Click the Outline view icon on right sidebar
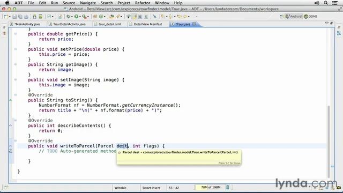 tap(339, 33)
